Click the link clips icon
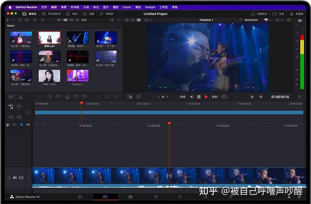Screen dimensions: 311x204 click(43, 20)
